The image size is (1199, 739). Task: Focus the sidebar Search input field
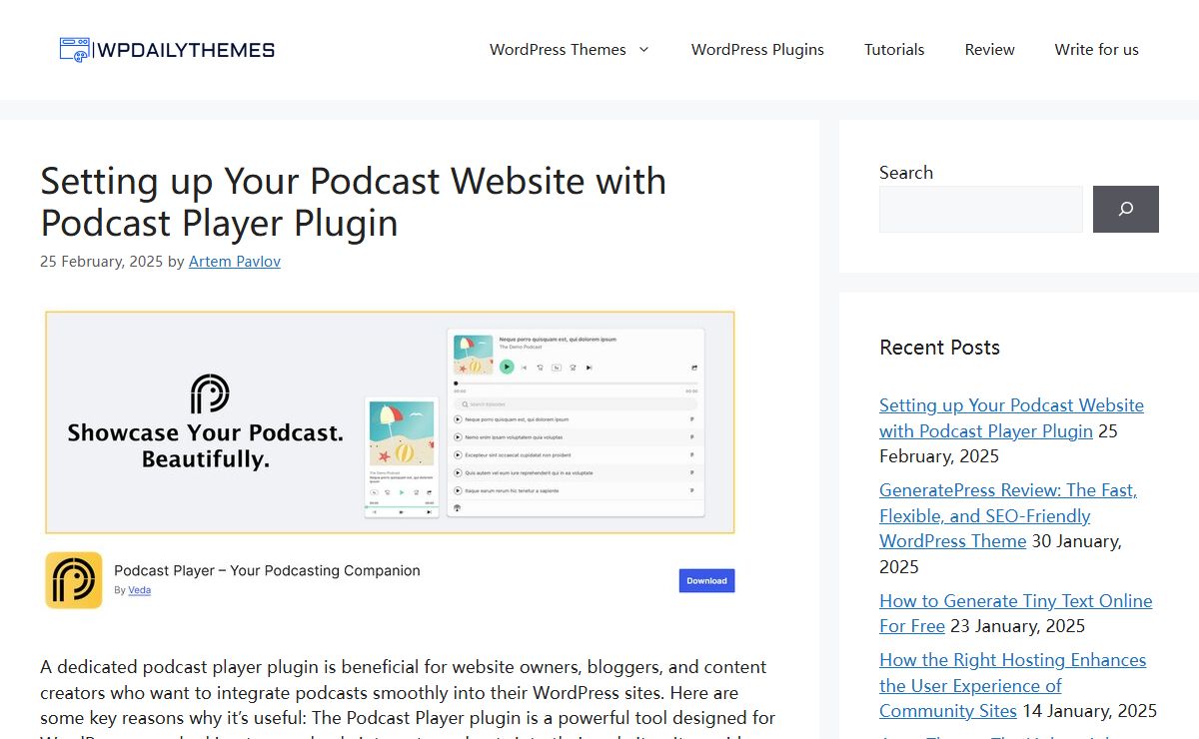[980, 210]
